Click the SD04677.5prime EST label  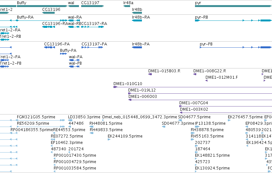pos(194,117)
